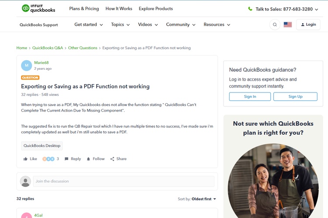Click the Reply speech bubble icon
Screen dimensions: 328x218
click(x=66, y=159)
